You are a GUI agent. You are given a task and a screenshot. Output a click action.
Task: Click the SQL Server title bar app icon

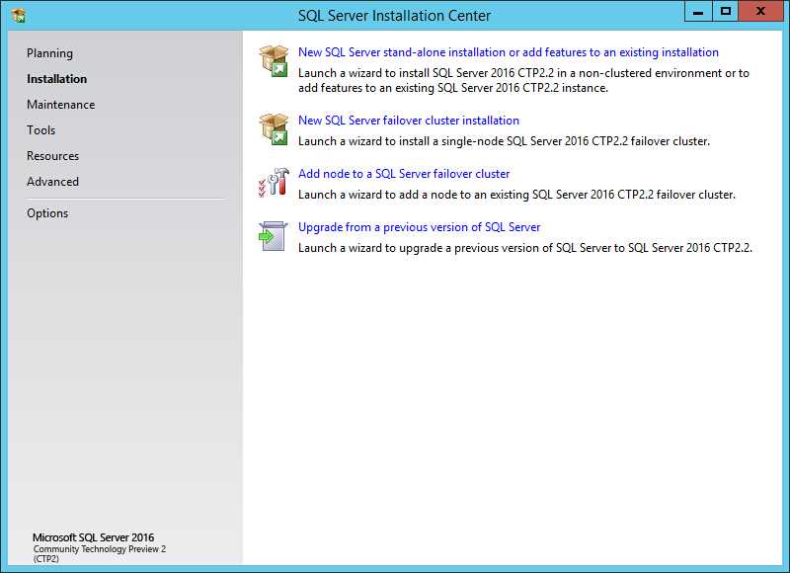pos(18,16)
